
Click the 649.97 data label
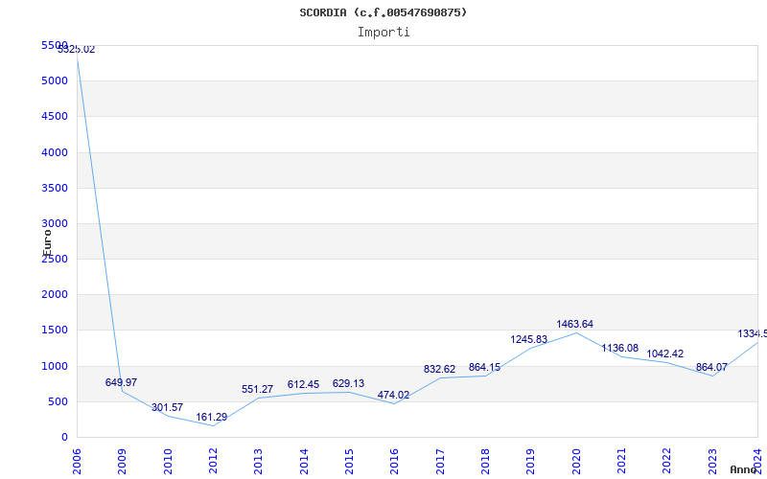point(122,382)
